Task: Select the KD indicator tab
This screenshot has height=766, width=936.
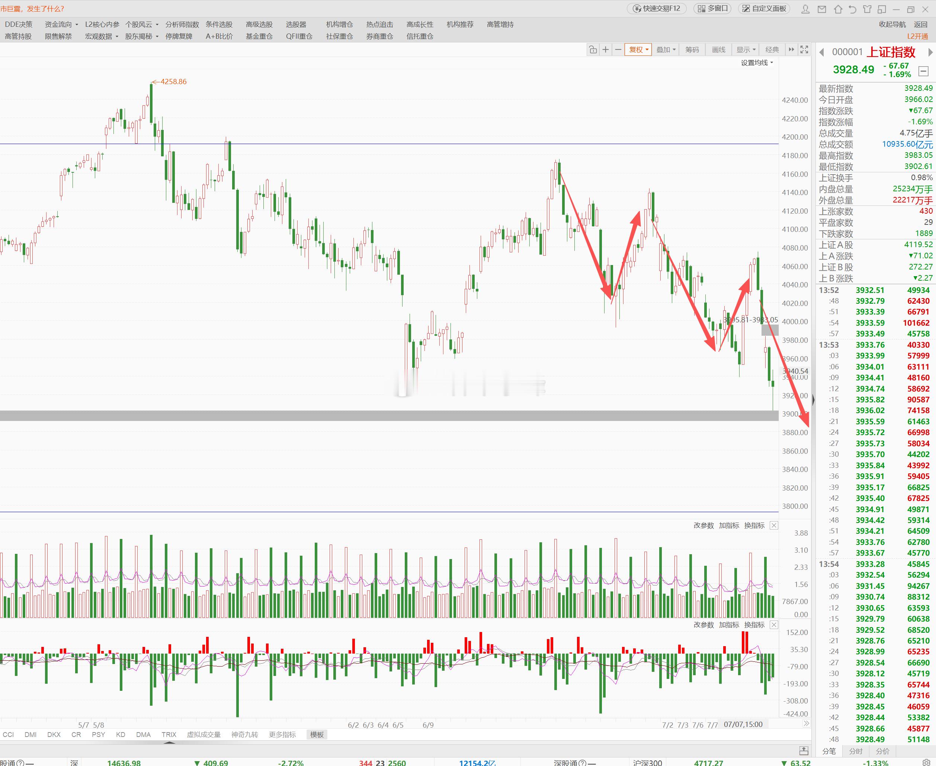Action: pyautogui.click(x=121, y=735)
